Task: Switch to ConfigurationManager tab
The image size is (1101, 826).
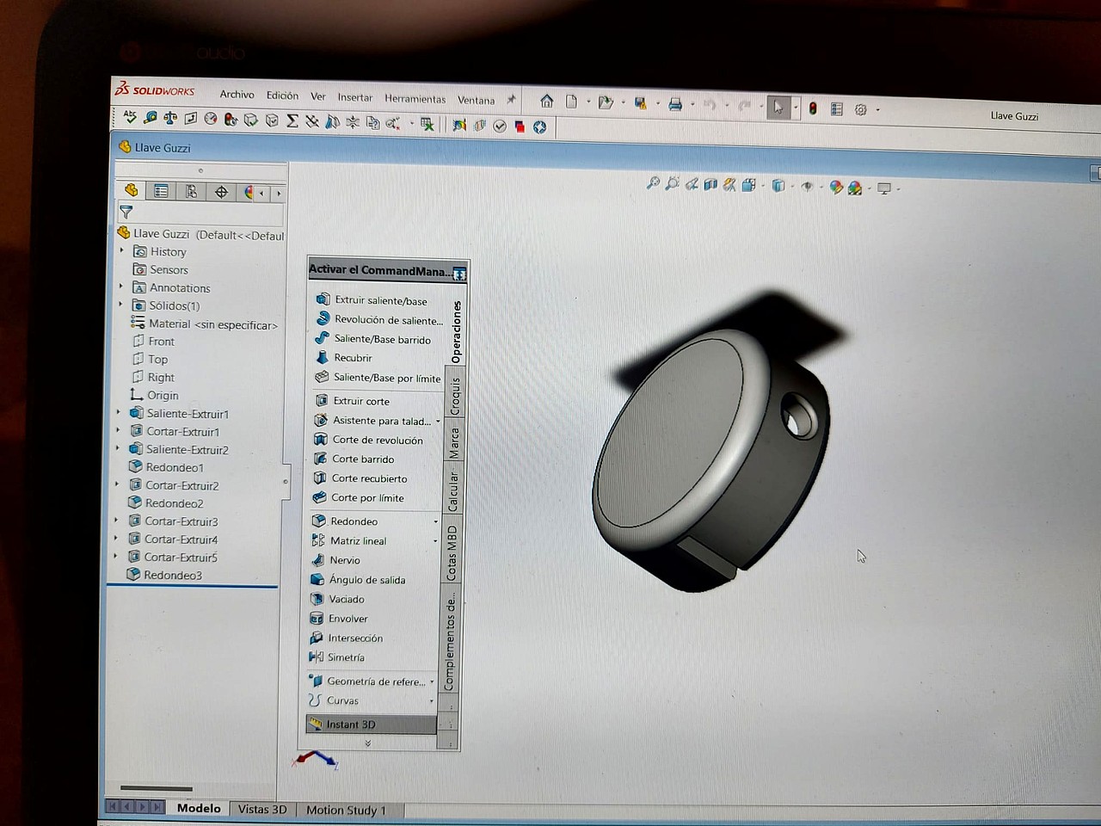Action: [191, 192]
